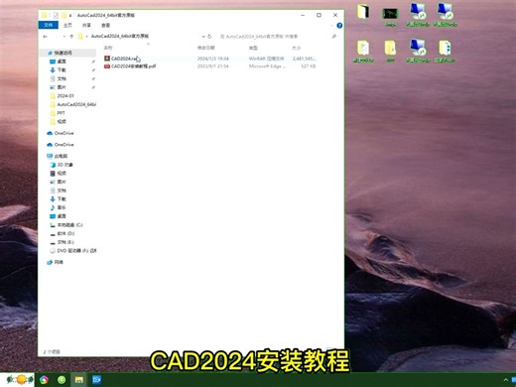Select the CAD2024安装教程.pdf file icon
The width and height of the screenshot is (516, 387).
pos(107,66)
